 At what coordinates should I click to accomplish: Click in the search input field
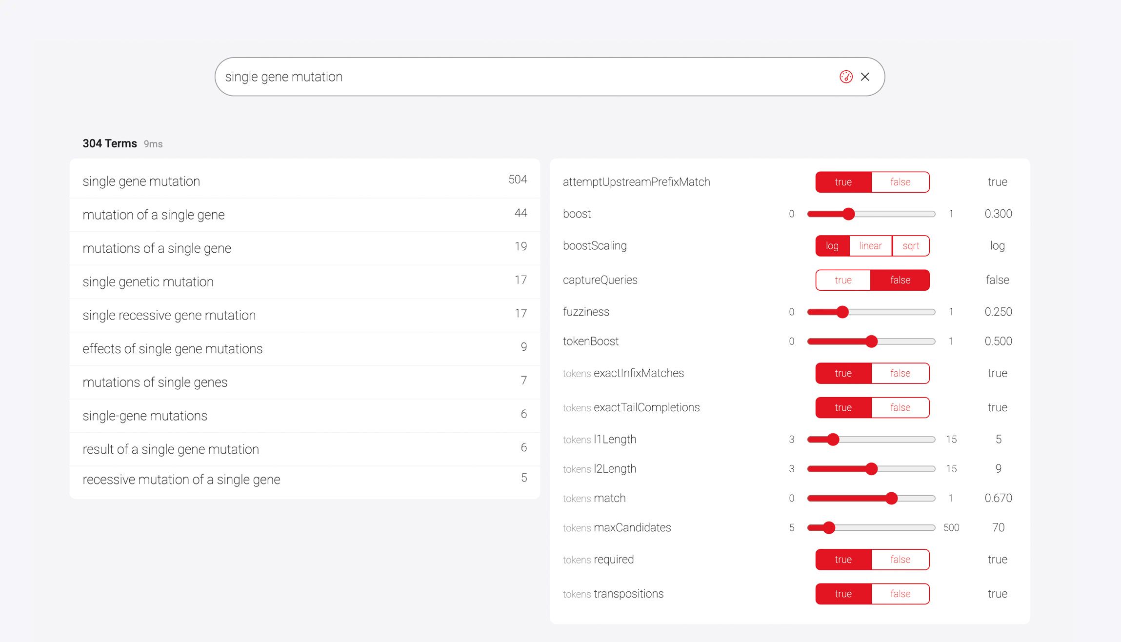[x=488, y=77]
